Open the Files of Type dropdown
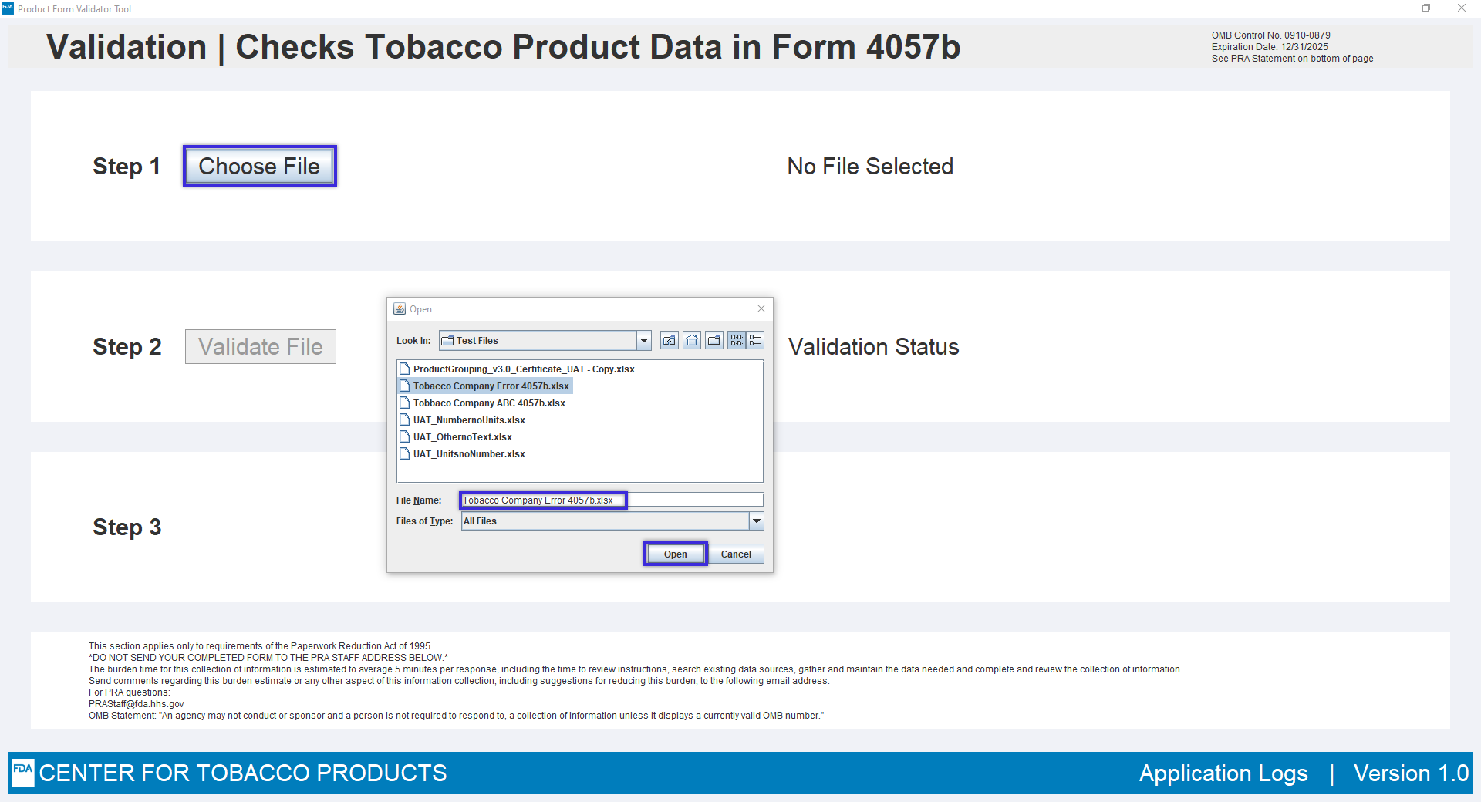Image resolution: width=1481 pixels, height=802 pixels. tap(757, 521)
